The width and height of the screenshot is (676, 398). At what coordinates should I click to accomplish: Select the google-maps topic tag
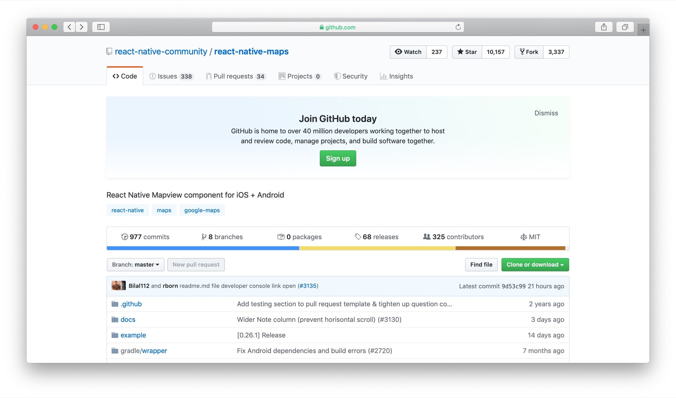click(x=202, y=210)
